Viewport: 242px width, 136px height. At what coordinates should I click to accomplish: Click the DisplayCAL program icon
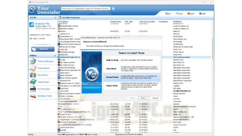pyautogui.click(x=59, y=55)
